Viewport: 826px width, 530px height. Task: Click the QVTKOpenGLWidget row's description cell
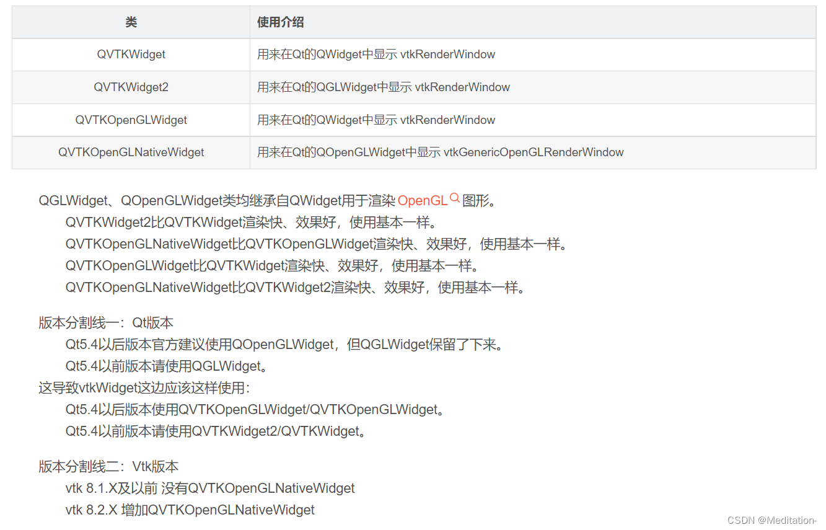point(533,120)
